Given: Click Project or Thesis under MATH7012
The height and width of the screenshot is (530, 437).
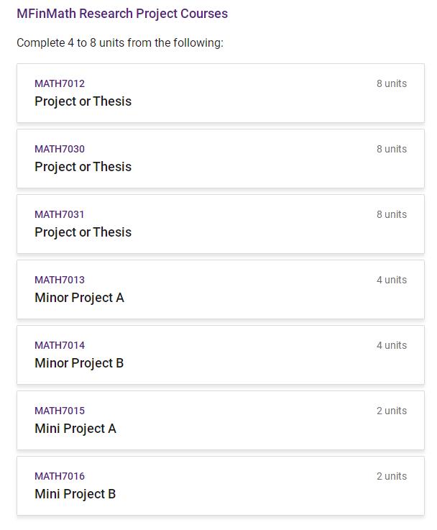Looking at the screenshot, I should (83, 101).
